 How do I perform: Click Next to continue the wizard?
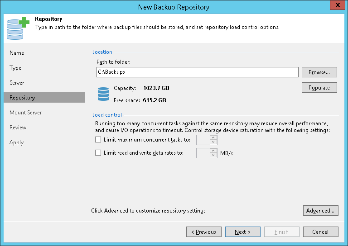[x=243, y=232]
